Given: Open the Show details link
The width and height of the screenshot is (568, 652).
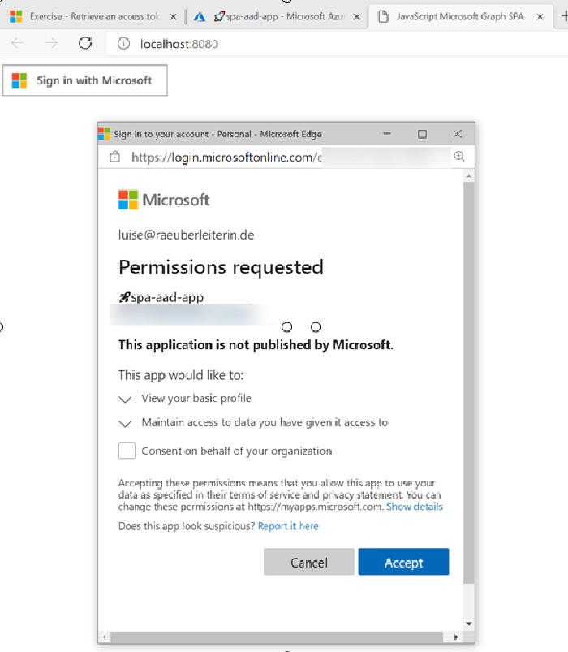Looking at the screenshot, I should click(415, 507).
